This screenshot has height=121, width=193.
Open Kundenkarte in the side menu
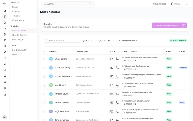click(x=18, y=20)
